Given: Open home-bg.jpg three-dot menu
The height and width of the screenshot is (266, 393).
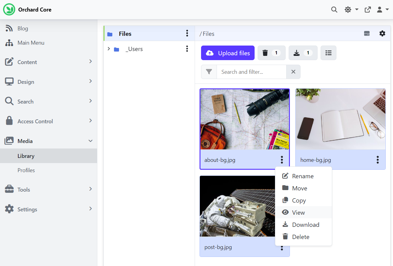Looking at the screenshot, I should coord(378,160).
